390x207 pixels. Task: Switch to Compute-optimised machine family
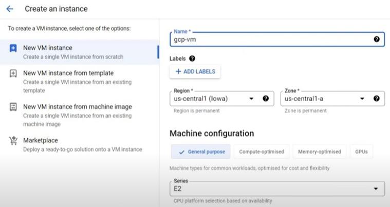[261, 152]
